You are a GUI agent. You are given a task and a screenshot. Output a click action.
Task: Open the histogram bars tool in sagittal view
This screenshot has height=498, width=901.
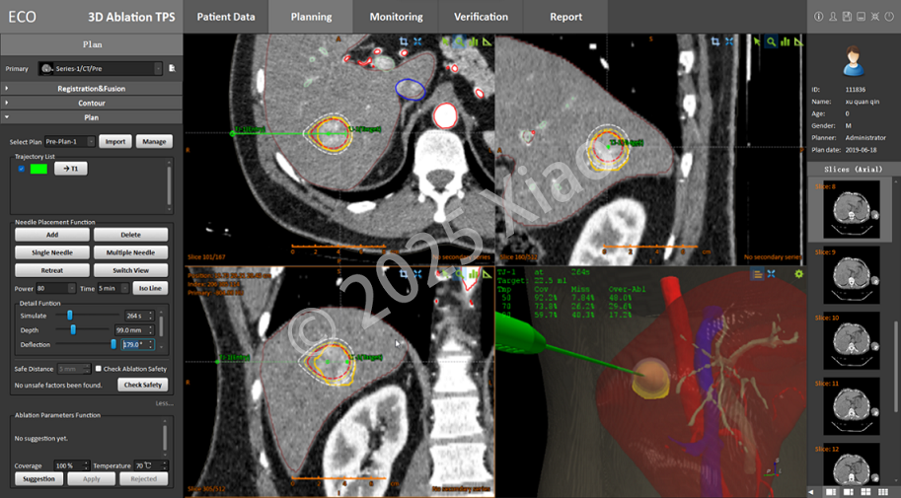click(785, 41)
